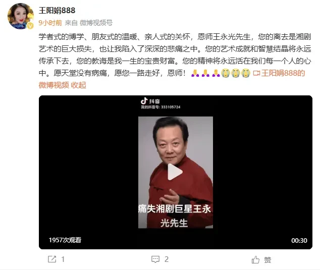Click the video camera icon before link
The width and height of the screenshot is (320, 270).
256,73
